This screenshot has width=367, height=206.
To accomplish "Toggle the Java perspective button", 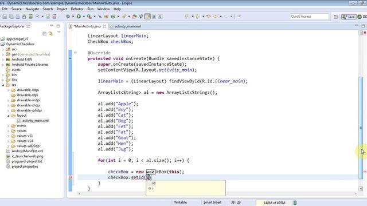I will pyautogui.click(x=349, y=17).
